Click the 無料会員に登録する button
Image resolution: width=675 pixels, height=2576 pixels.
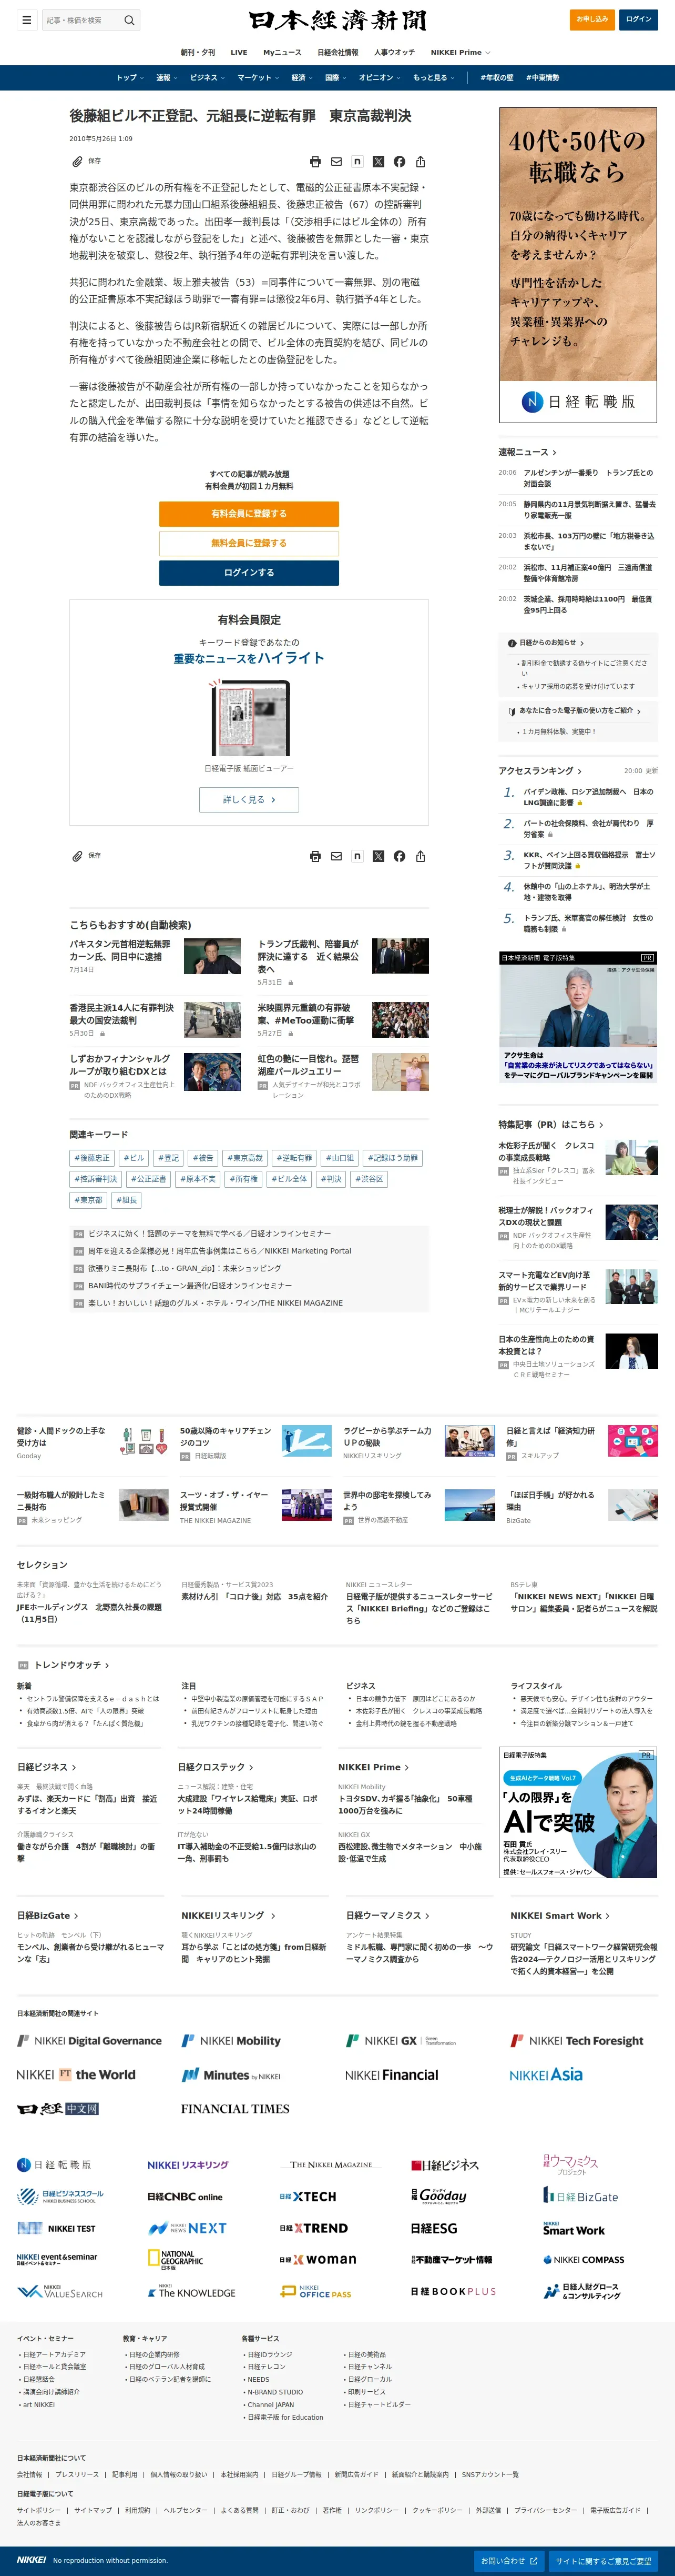[249, 543]
